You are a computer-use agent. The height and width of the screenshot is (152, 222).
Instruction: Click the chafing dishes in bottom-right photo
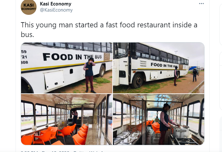pyautogui.click(x=128, y=138)
